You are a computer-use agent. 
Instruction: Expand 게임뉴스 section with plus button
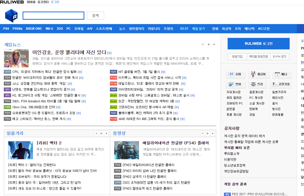click(x=214, y=45)
